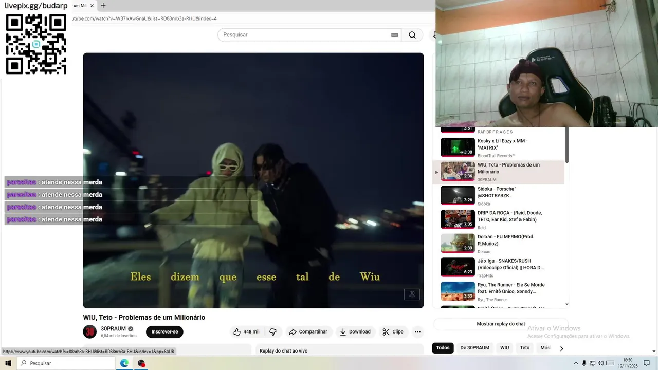
Task: Click the browser address bar URL
Action: point(145,18)
